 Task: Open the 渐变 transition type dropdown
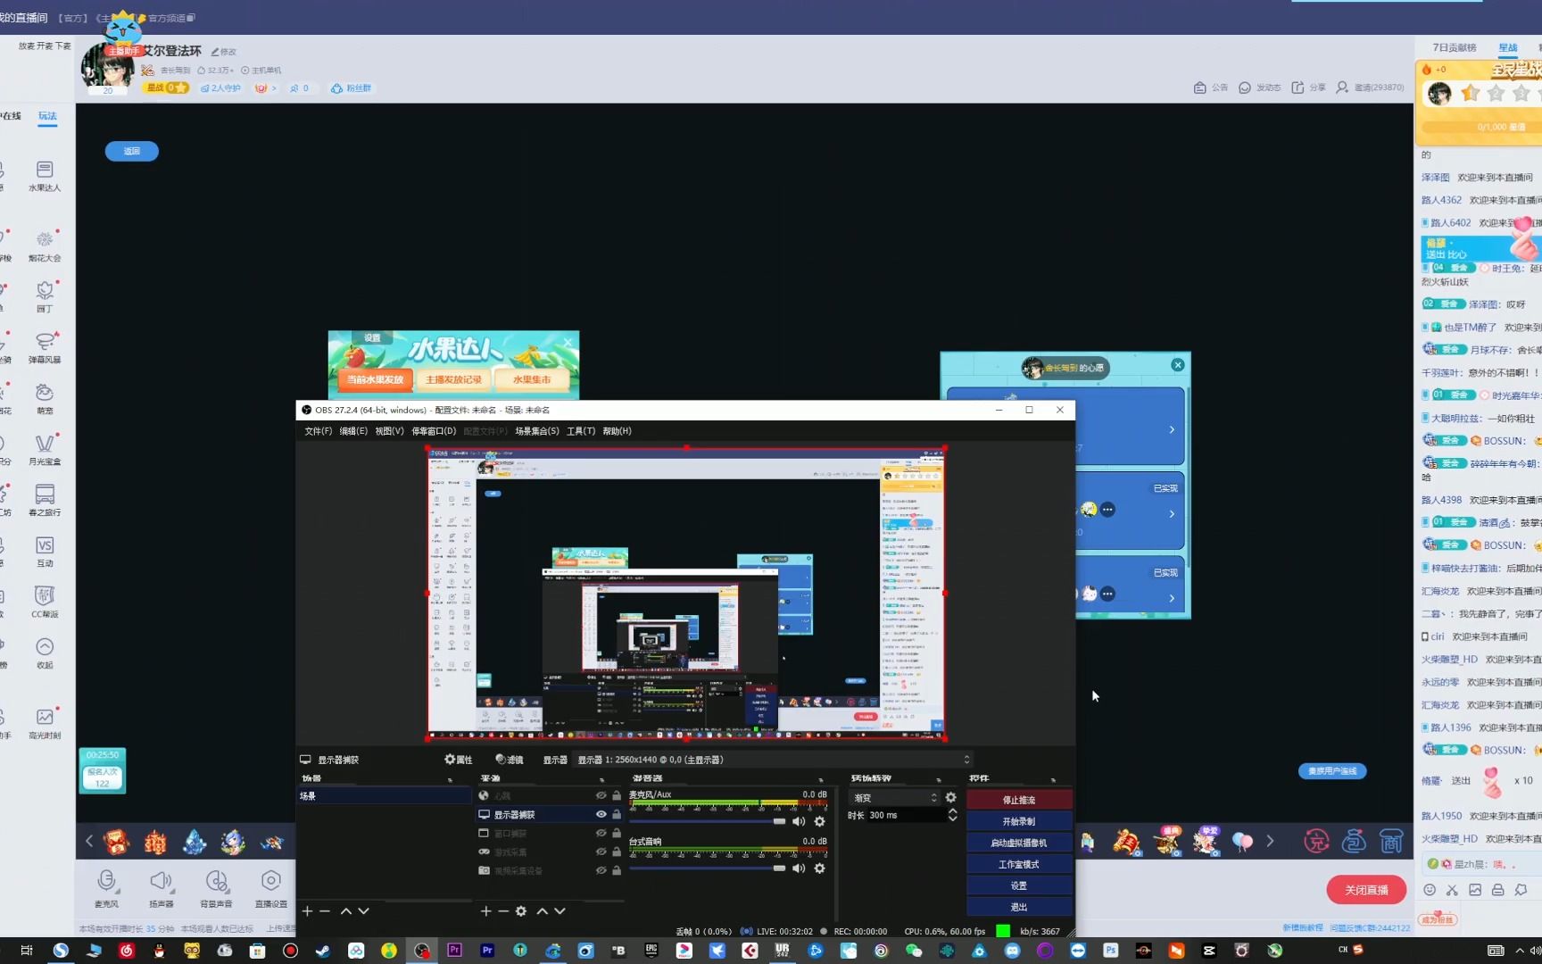tap(894, 797)
